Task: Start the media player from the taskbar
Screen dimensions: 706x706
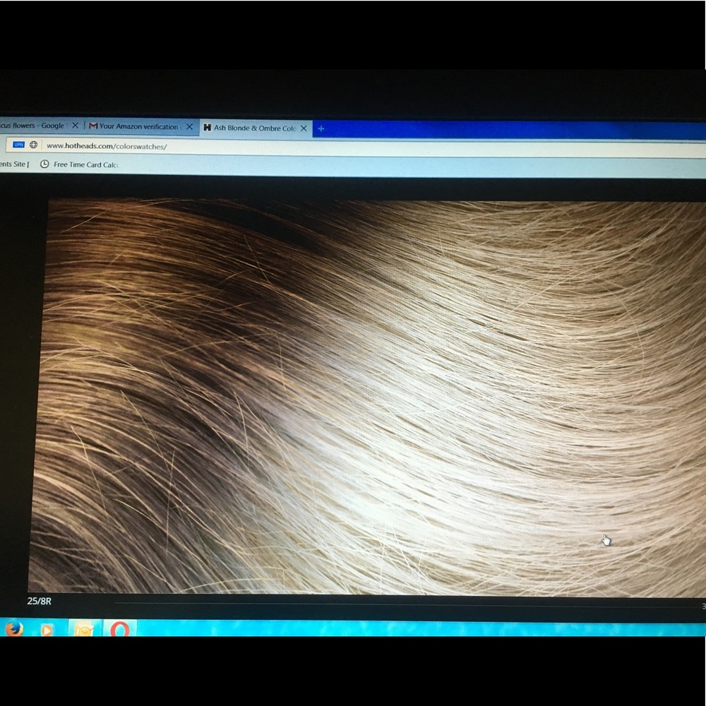Action: (x=47, y=630)
